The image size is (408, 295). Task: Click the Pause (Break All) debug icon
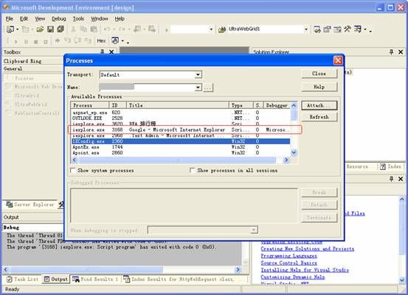(26, 41)
